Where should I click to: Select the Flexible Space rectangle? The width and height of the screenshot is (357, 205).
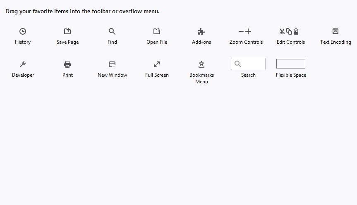coord(291,64)
